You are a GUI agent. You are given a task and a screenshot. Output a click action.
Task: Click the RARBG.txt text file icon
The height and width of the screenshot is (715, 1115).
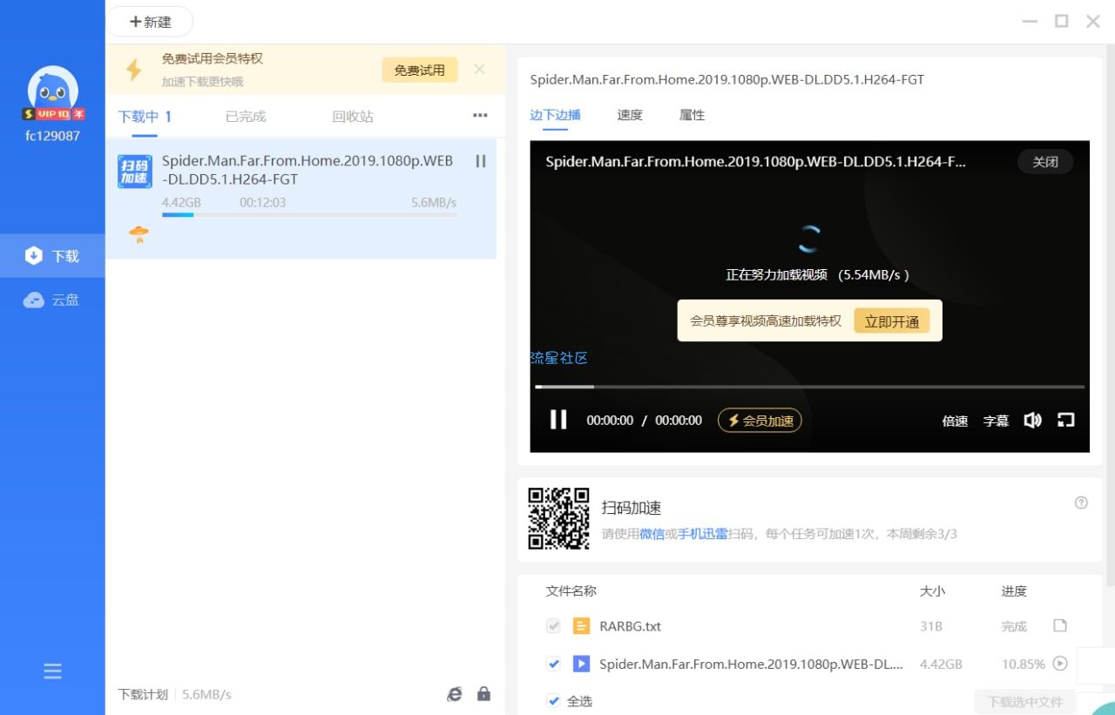(581, 626)
